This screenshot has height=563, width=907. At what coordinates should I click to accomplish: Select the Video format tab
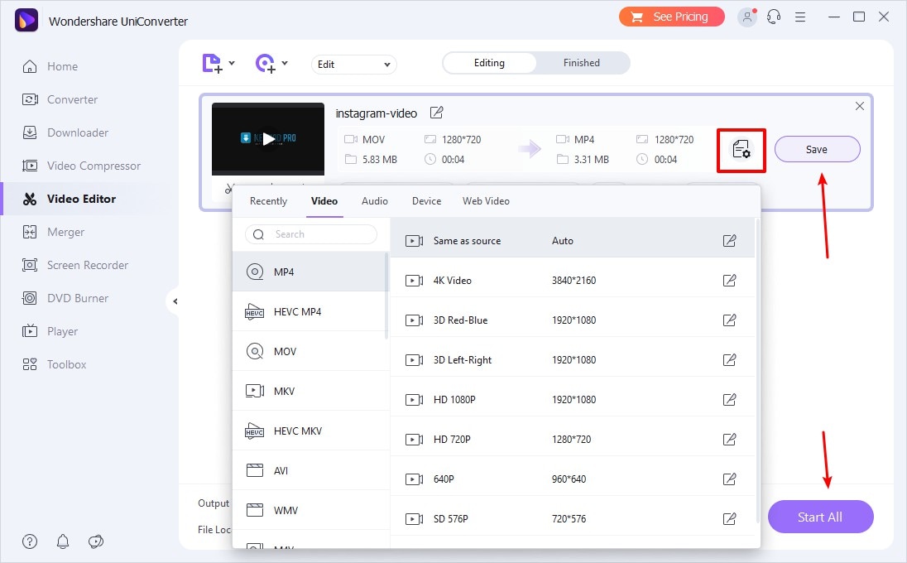tap(324, 201)
